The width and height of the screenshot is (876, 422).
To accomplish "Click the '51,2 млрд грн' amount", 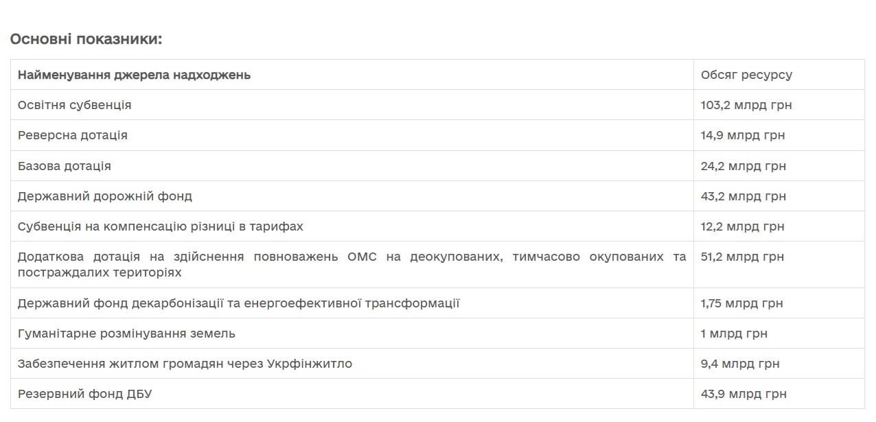I will (x=742, y=257).
